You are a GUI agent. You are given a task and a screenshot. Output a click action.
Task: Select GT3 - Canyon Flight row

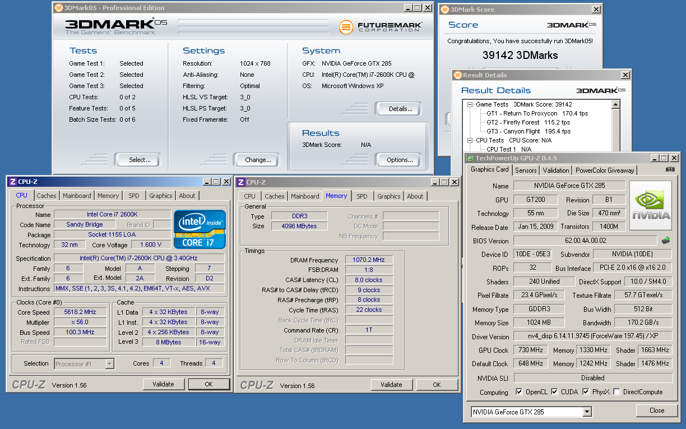coord(528,131)
